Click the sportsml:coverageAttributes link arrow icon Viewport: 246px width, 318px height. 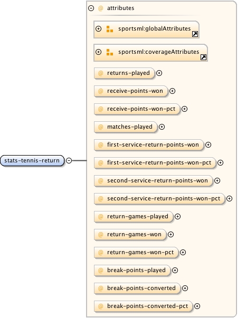pos(203,57)
